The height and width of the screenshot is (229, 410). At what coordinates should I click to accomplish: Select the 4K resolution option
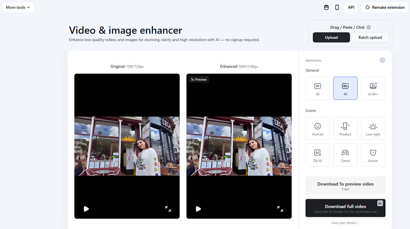(345, 88)
